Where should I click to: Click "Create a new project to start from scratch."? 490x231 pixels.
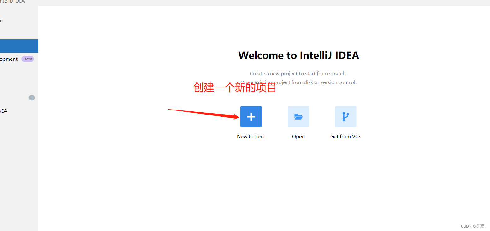298,74
